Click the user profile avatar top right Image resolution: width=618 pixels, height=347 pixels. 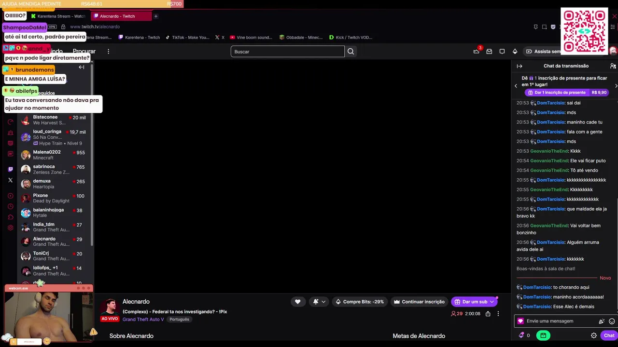[613, 51]
